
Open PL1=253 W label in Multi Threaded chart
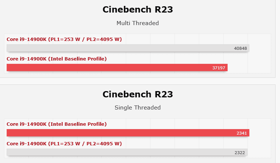[x=64, y=39]
